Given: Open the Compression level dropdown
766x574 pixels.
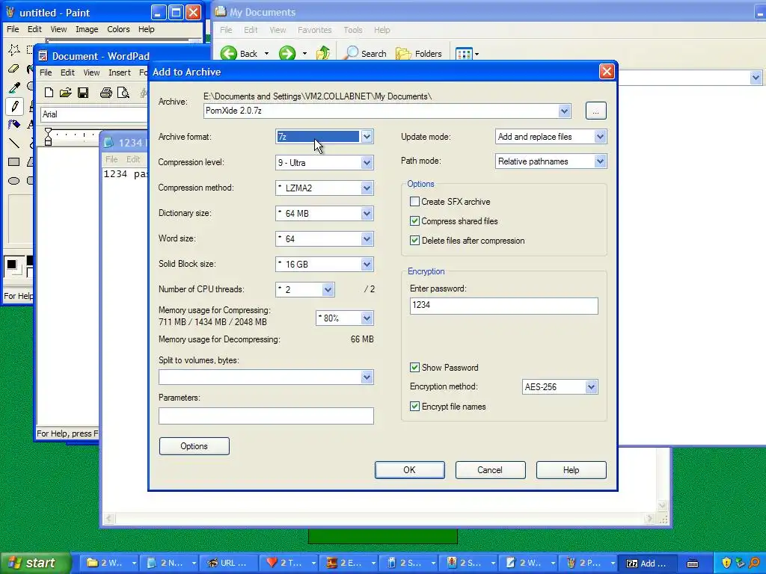Looking at the screenshot, I should 367,162.
